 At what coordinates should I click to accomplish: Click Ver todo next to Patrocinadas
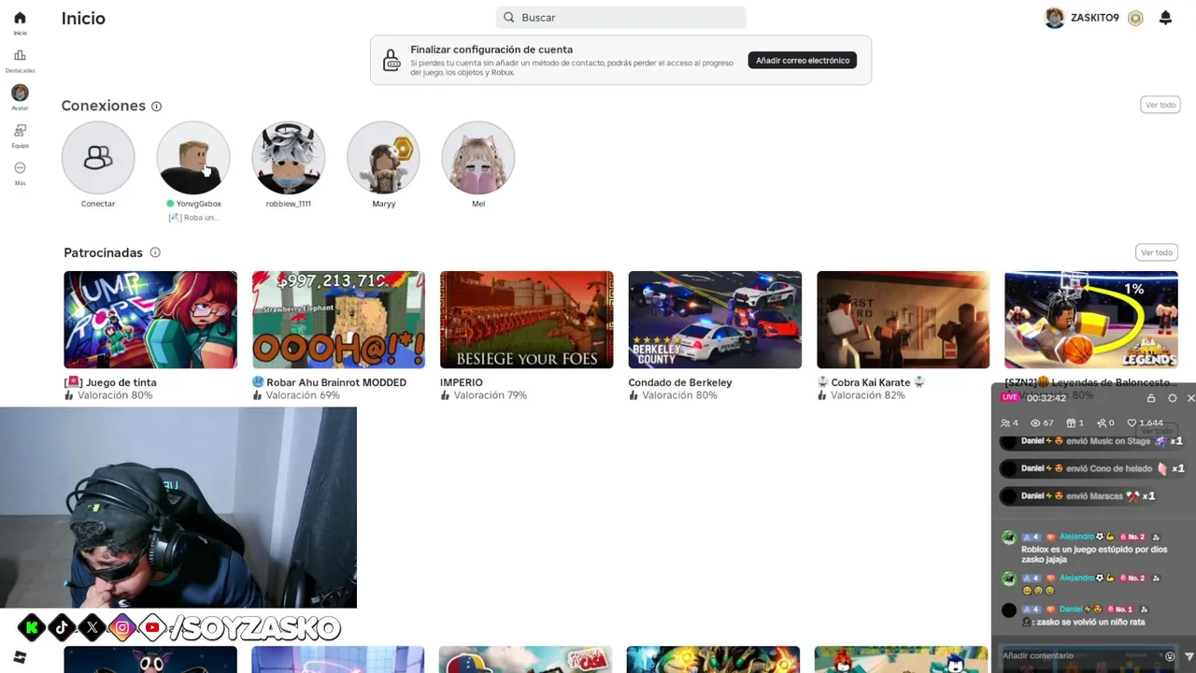click(x=1156, y=252)
